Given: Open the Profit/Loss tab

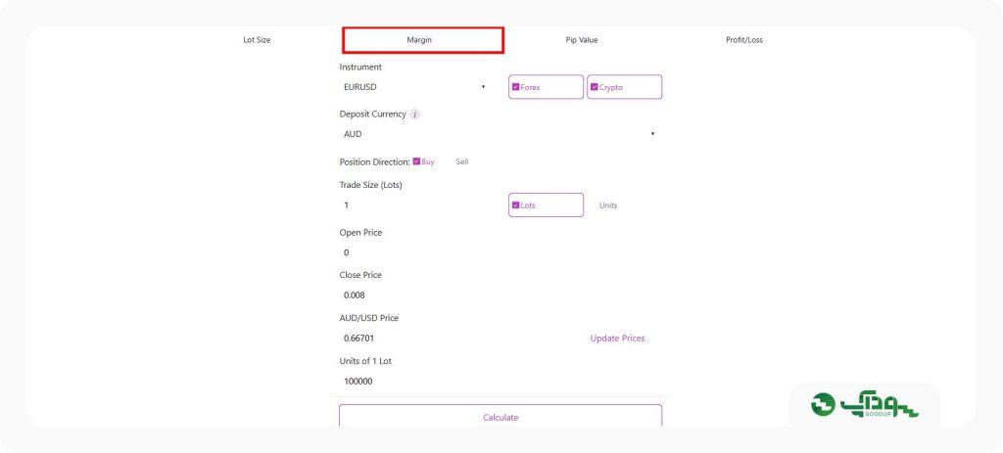Looking at the screenshot, I should (744, 39).
